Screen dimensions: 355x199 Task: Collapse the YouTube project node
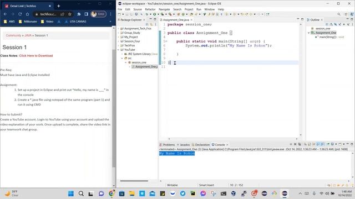pos(119,50)
